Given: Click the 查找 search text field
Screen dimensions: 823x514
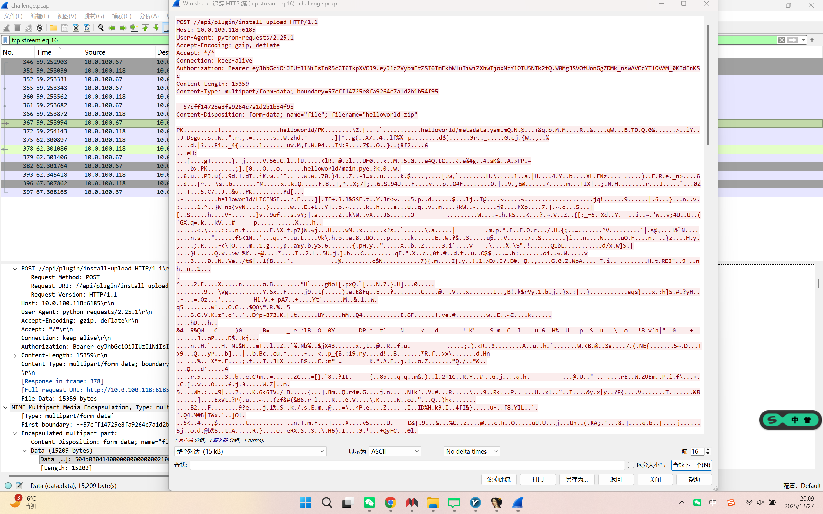Looking at the screenshot, I should (x=407, y=465).
